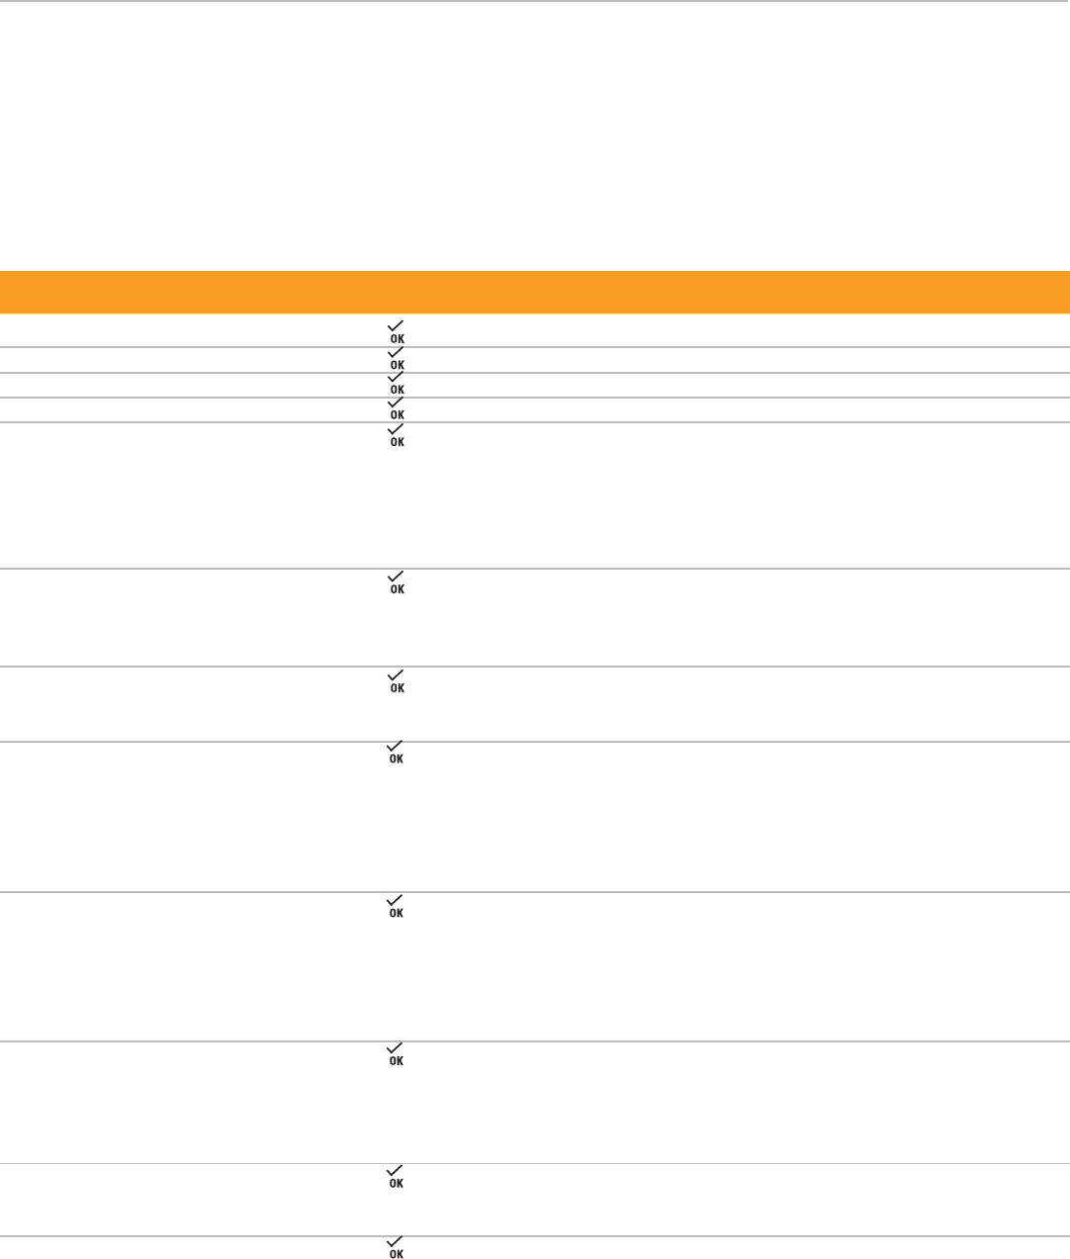This screenshot has width=1070, height=1259.
Task: Click the orange table header bar
Action: (x=534, y=292)
